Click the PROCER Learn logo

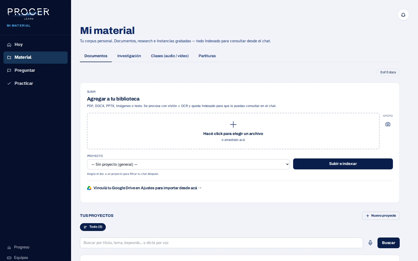[28, 14]
